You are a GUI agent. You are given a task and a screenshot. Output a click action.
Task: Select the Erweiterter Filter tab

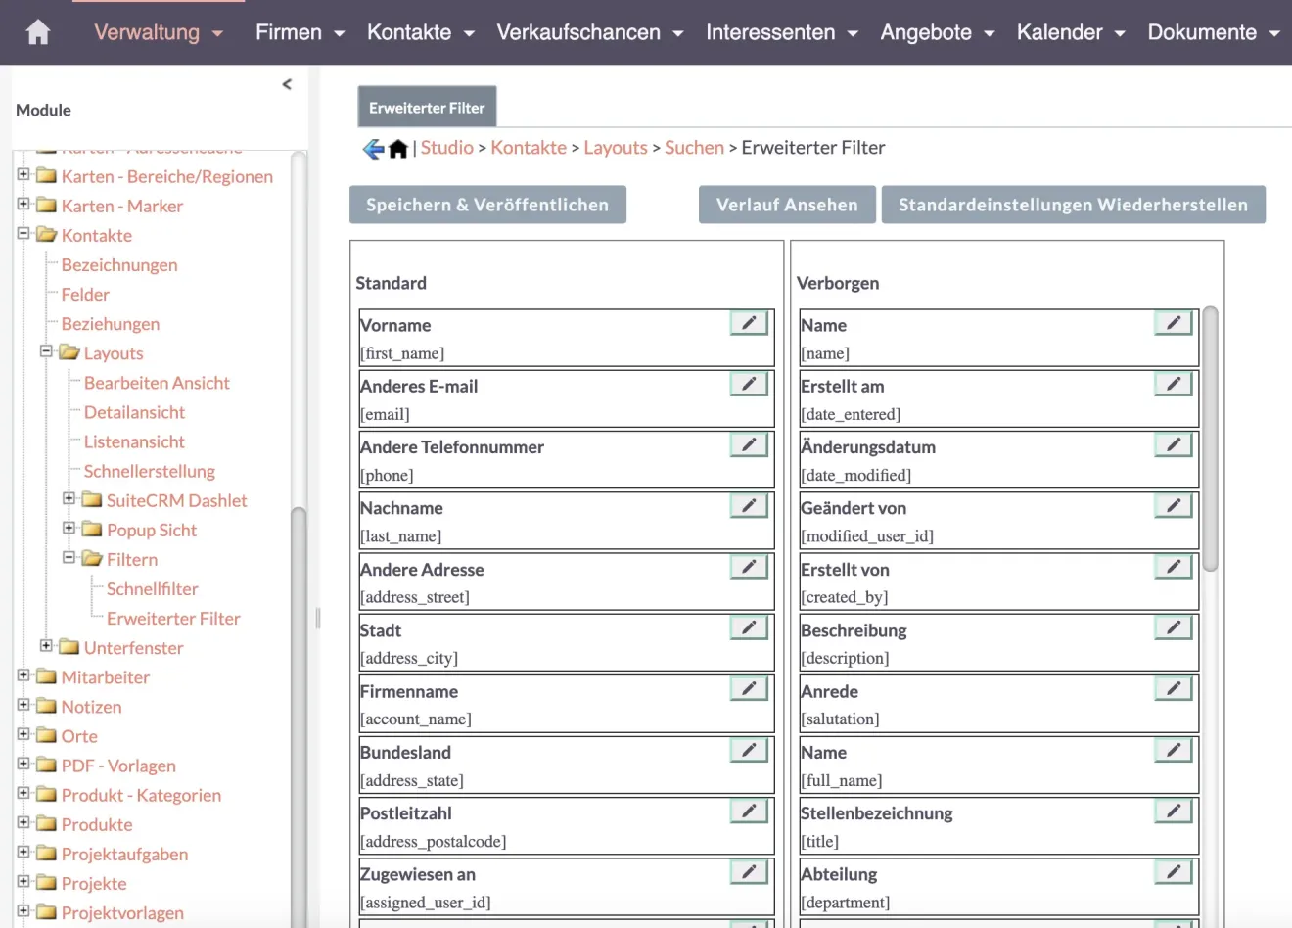click(427, 106)
